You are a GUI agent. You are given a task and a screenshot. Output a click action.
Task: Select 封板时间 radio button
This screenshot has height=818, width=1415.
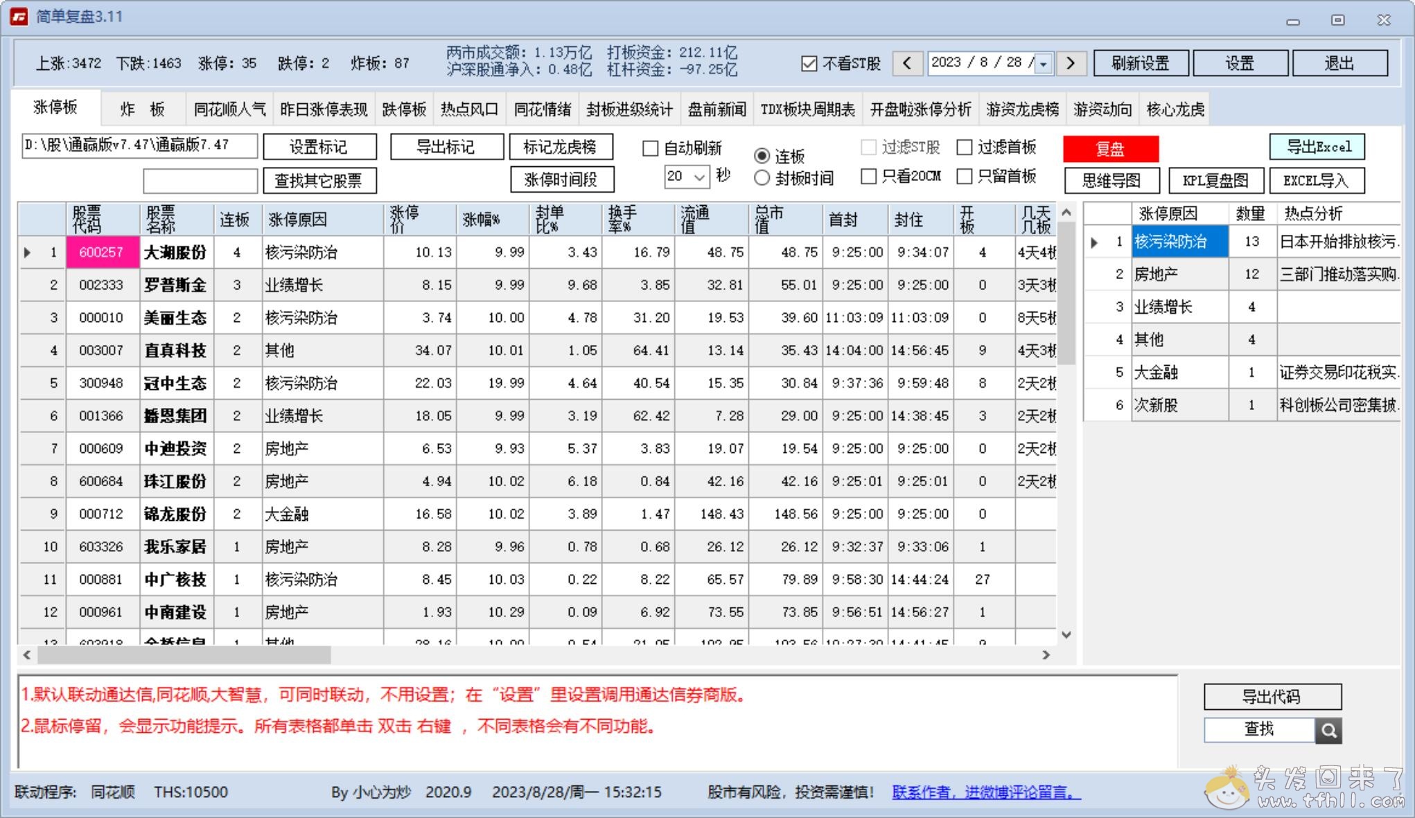tap(762, 178)
